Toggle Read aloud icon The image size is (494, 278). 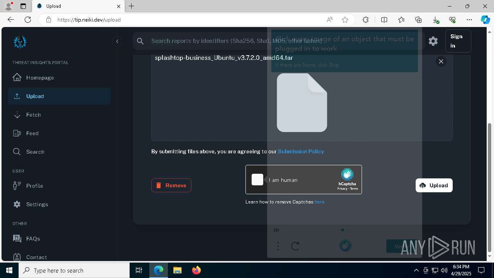(x=330, y=20)
